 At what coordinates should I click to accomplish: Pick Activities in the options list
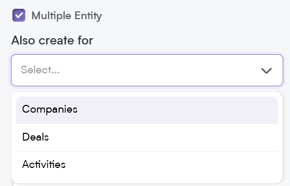tap(147, 165)
